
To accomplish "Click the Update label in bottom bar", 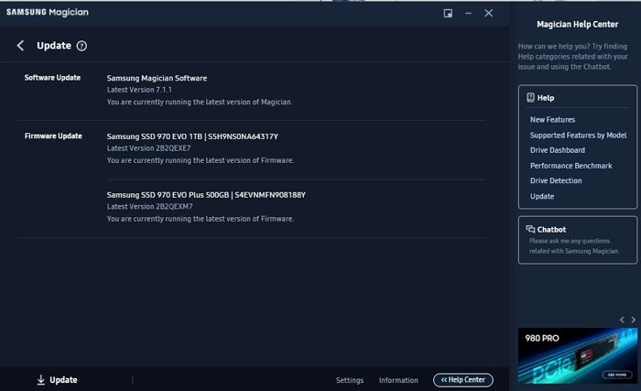I will coord(63,379).
